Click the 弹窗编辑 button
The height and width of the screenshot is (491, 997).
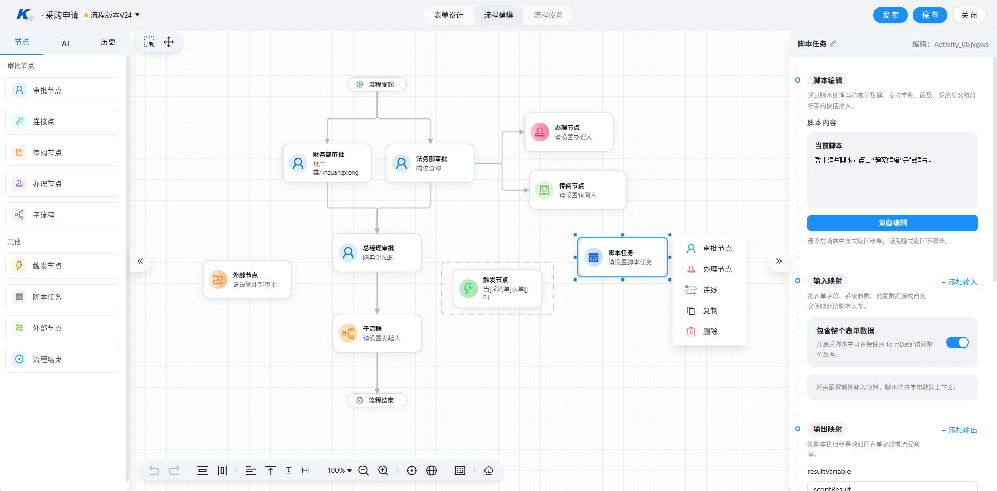click(x=893, y=223)
